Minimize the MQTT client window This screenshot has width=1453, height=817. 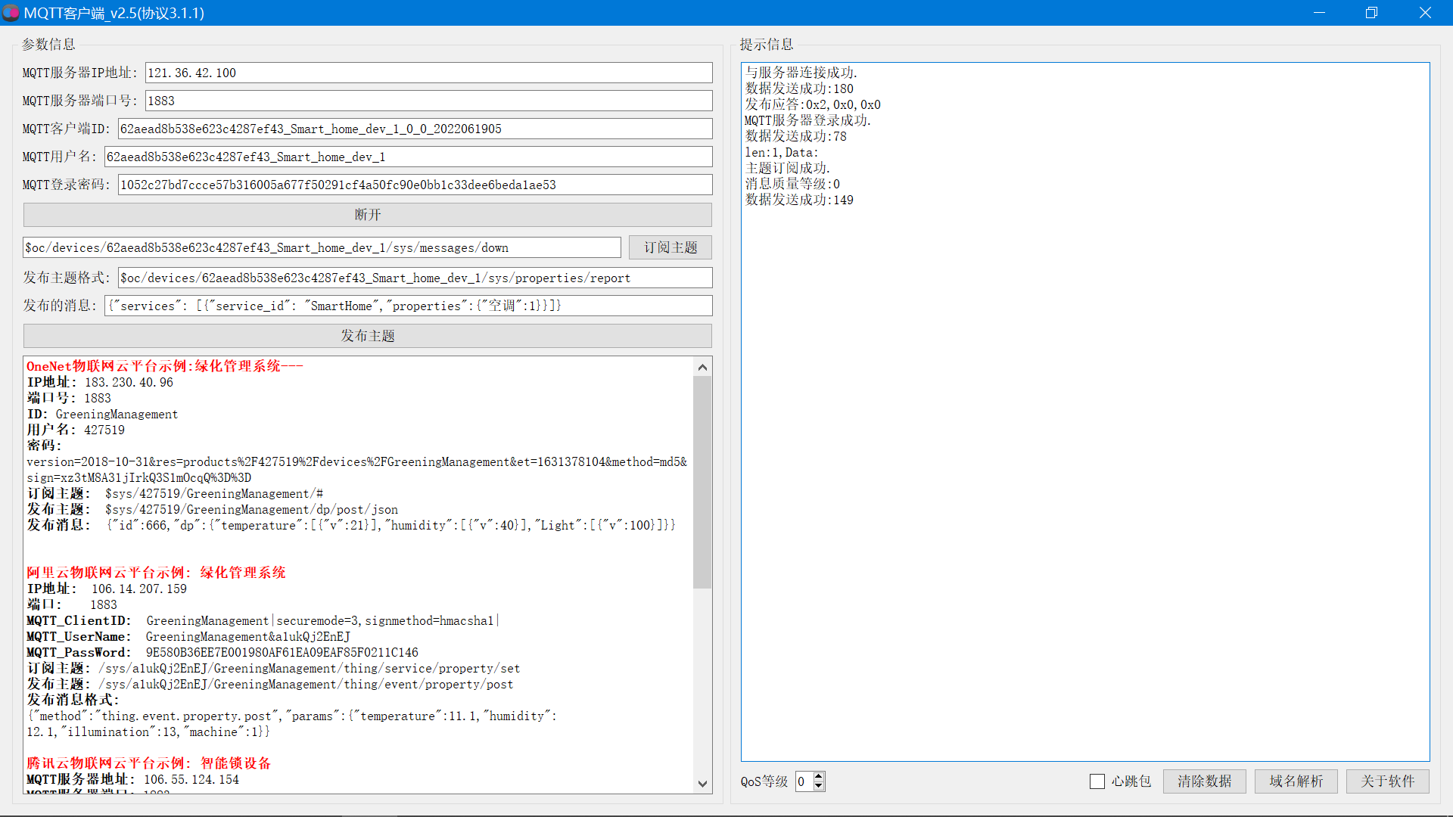tap(1319, 13)
